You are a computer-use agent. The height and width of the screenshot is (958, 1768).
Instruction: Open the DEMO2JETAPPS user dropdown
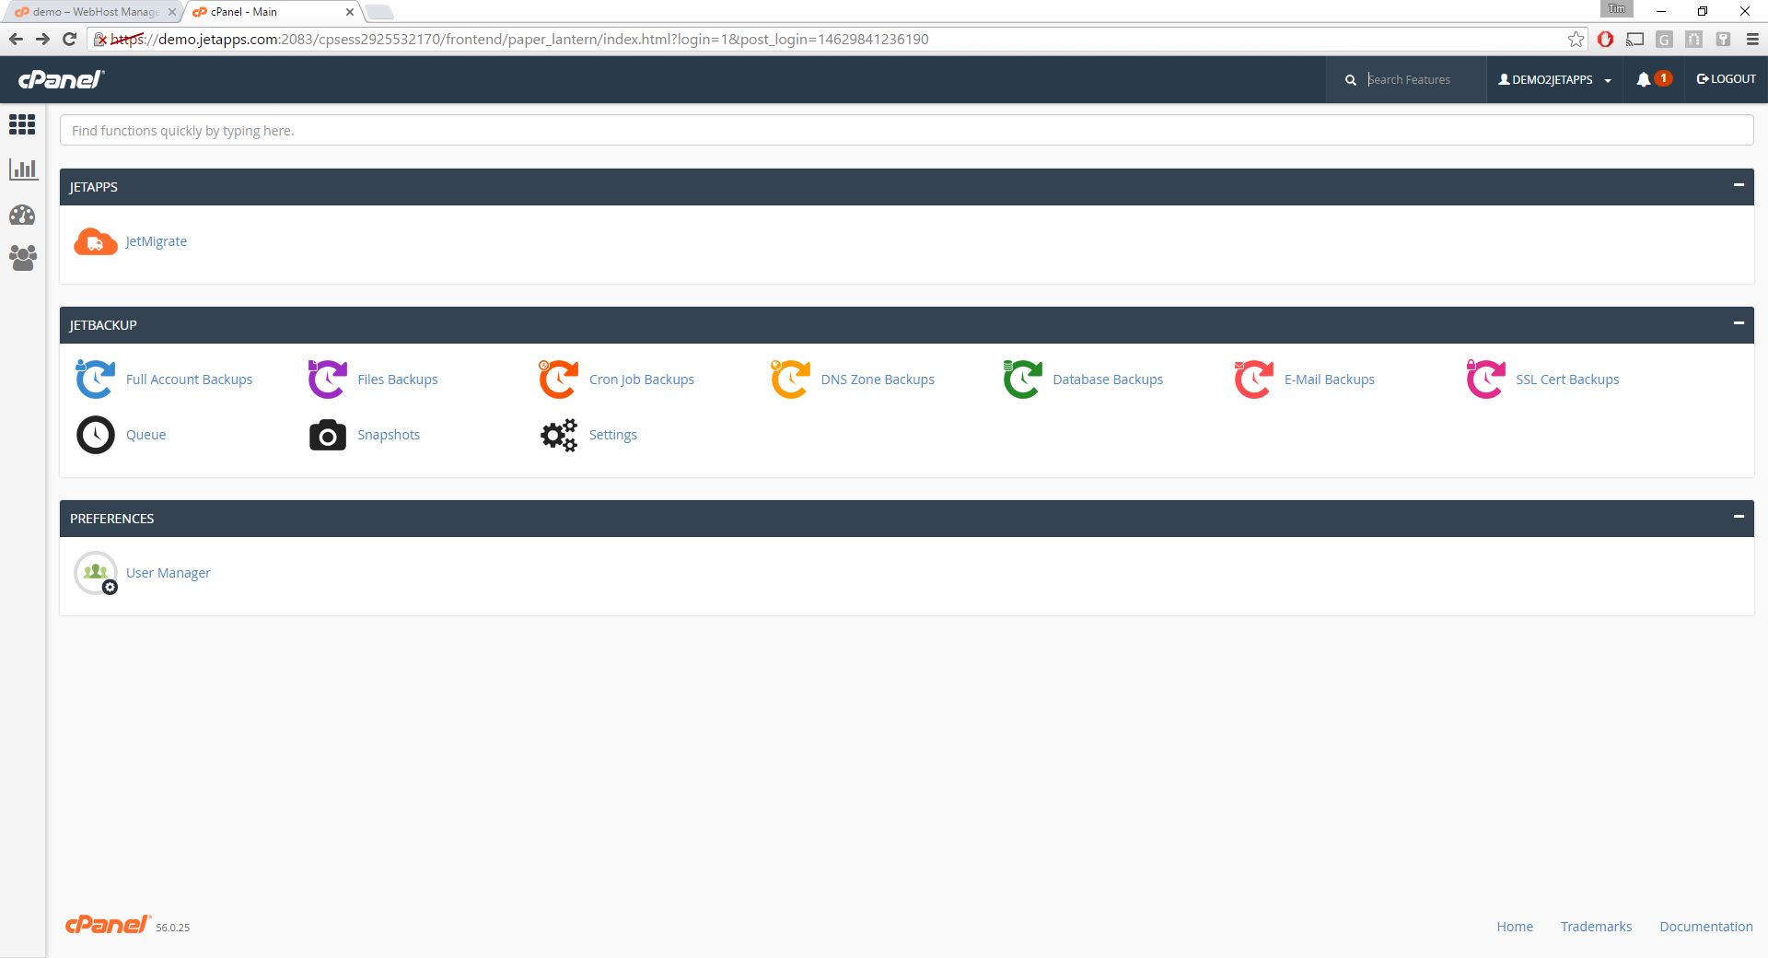coord(1555,80)
